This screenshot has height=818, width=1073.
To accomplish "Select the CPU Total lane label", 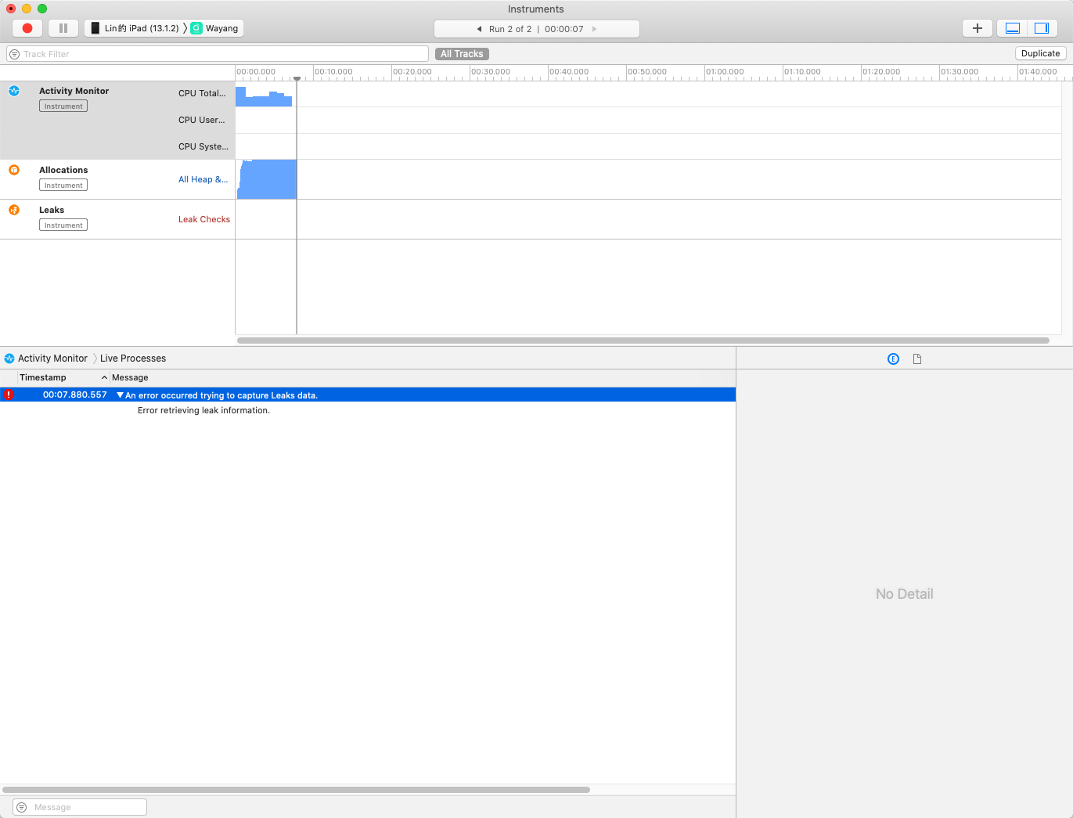I will click(x=202, y=93).
